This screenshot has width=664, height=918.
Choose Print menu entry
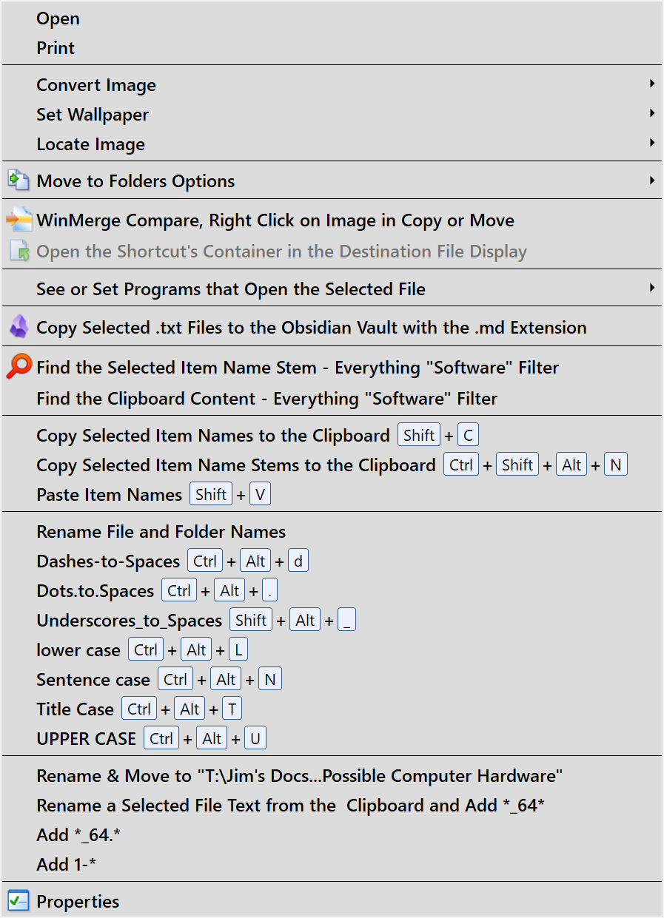coord(56,48)
